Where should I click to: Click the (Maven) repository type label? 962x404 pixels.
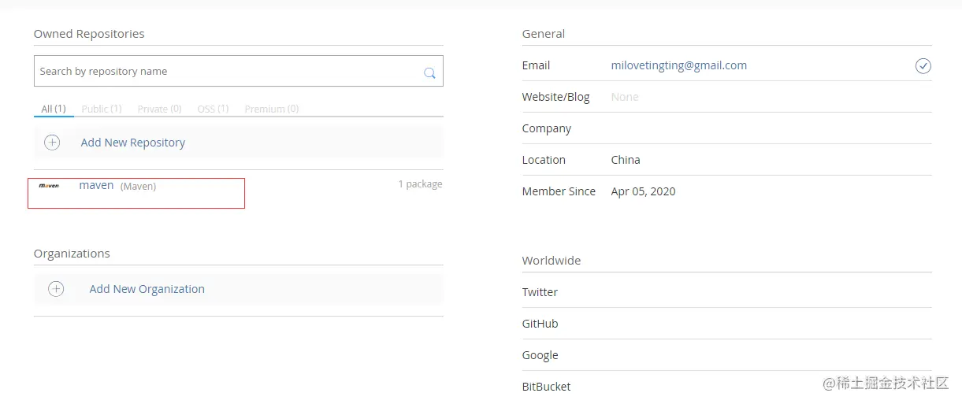(138, 187)
